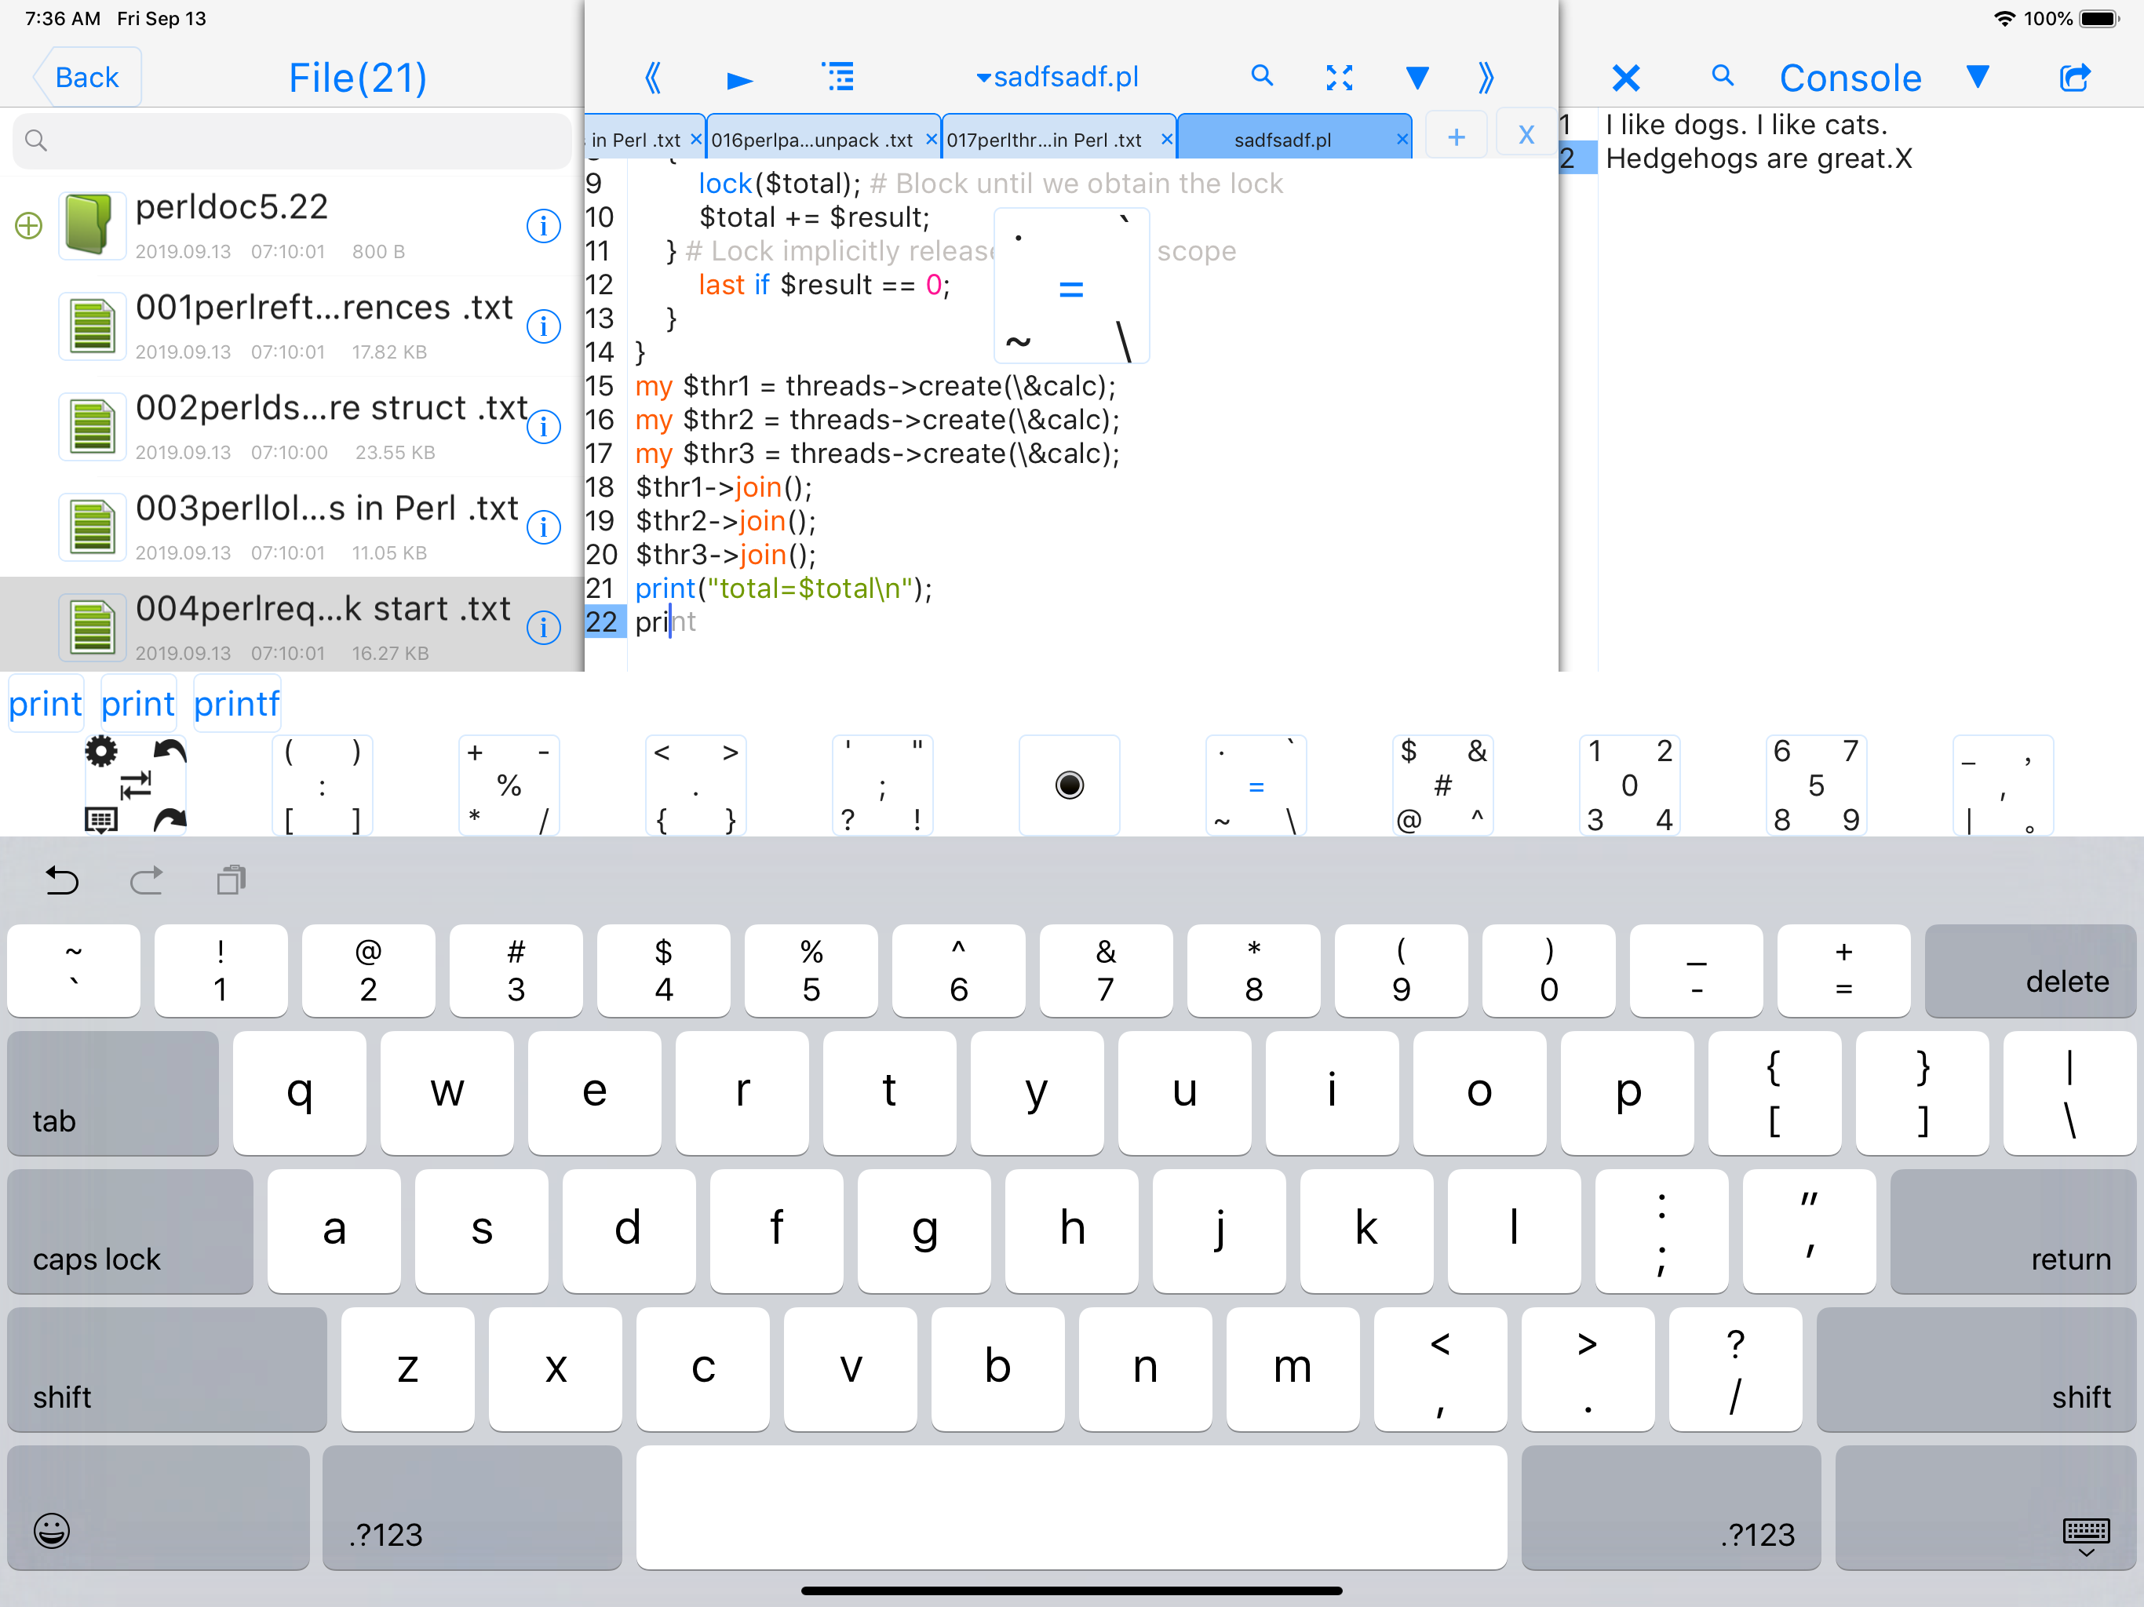This screenshot has width=2144, height=1607.
Task: Close the Console panel with X icon
Action: 1626,78
